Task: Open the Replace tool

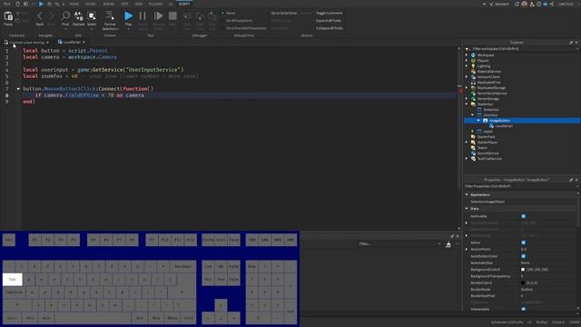Action: point(78,18)
